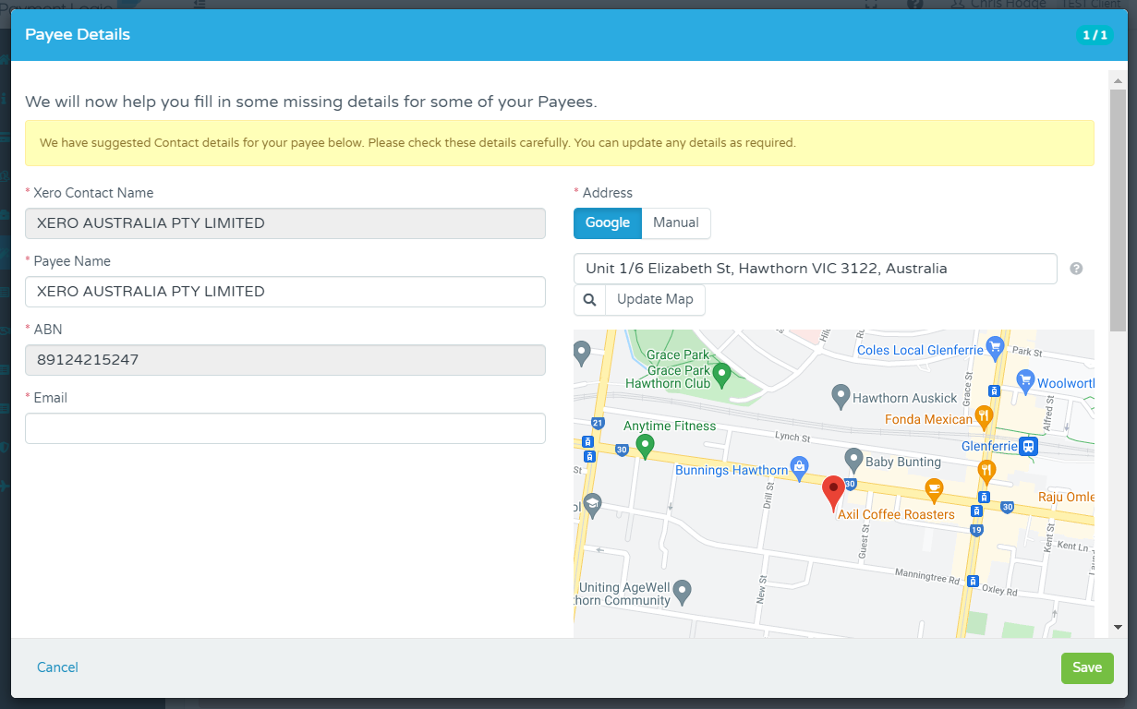The height and width of the screenshot is (709, 1137).
Task: Click the dialog scrollbar down arrow
Action: point(1118,627)
